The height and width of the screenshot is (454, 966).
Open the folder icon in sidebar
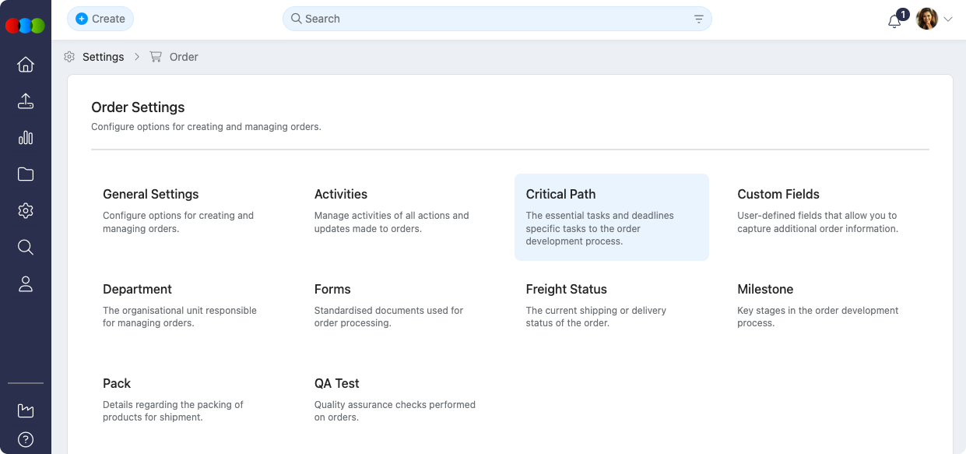tap(26, 174)
